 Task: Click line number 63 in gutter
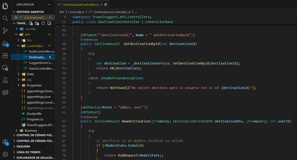tap(64, 121)
